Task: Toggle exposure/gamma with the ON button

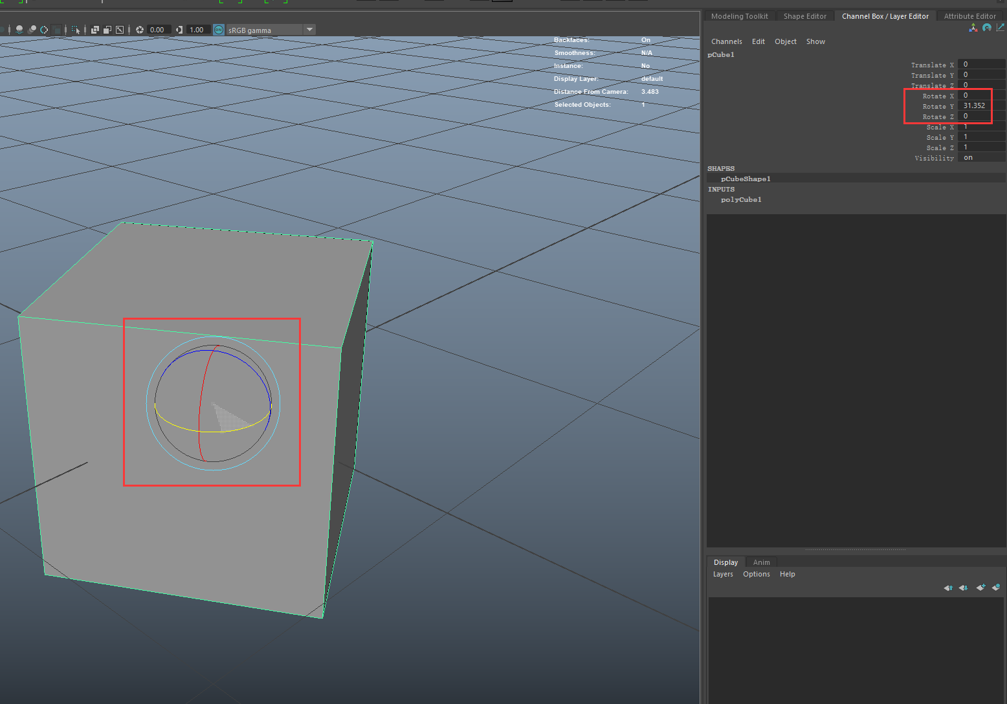Action: click(x=219, y=30)
